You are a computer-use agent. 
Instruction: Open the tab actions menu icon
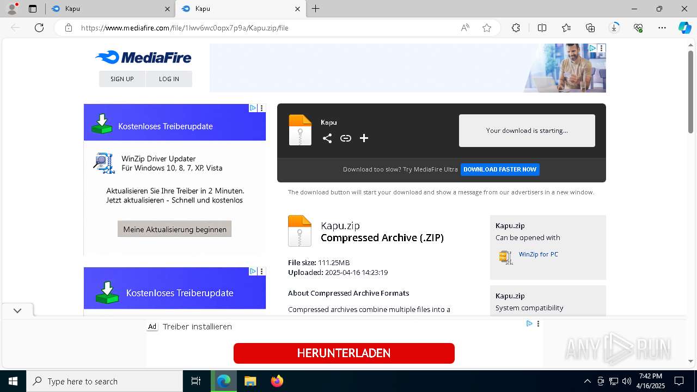[33, 9]
